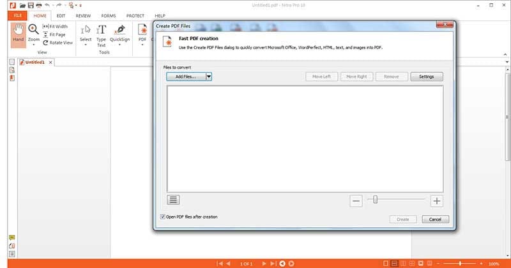Redo the last undone action
This screenshot has height=268, width=511.
(59, 5)
